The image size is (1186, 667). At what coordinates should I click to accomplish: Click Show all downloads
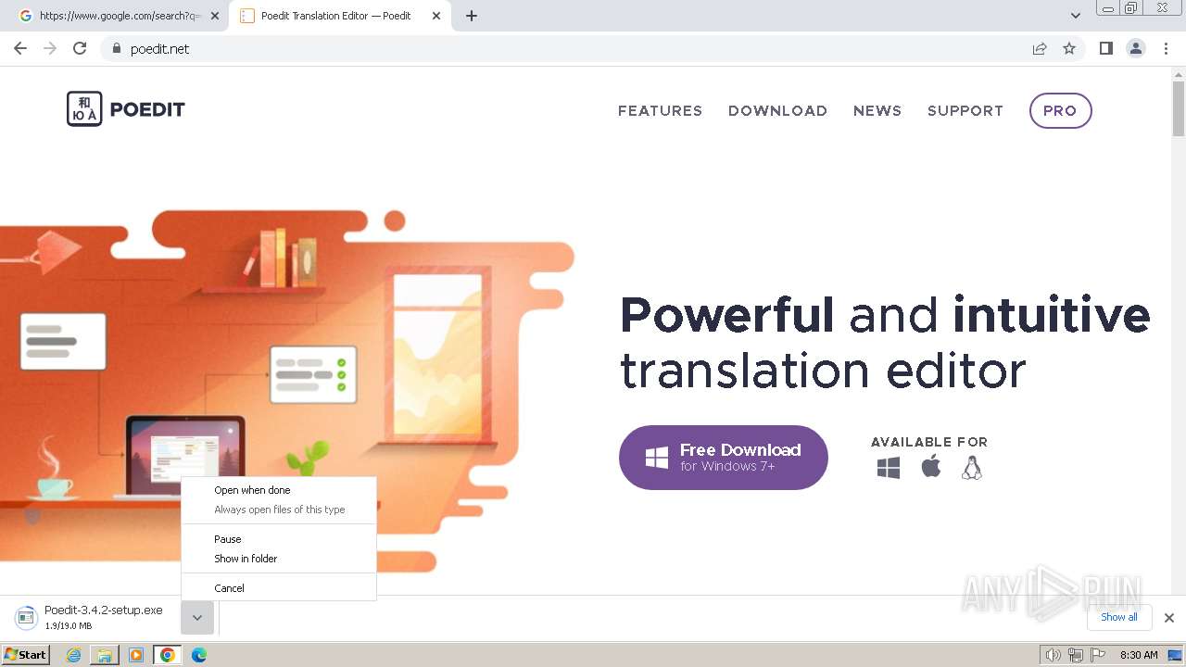(1119, 617)
